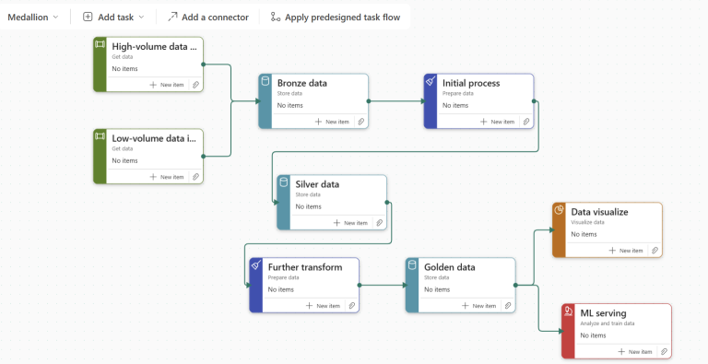This screenshot has width=708, height=364.
Task: Click Add a connector in toolbar
Action: 208,18
